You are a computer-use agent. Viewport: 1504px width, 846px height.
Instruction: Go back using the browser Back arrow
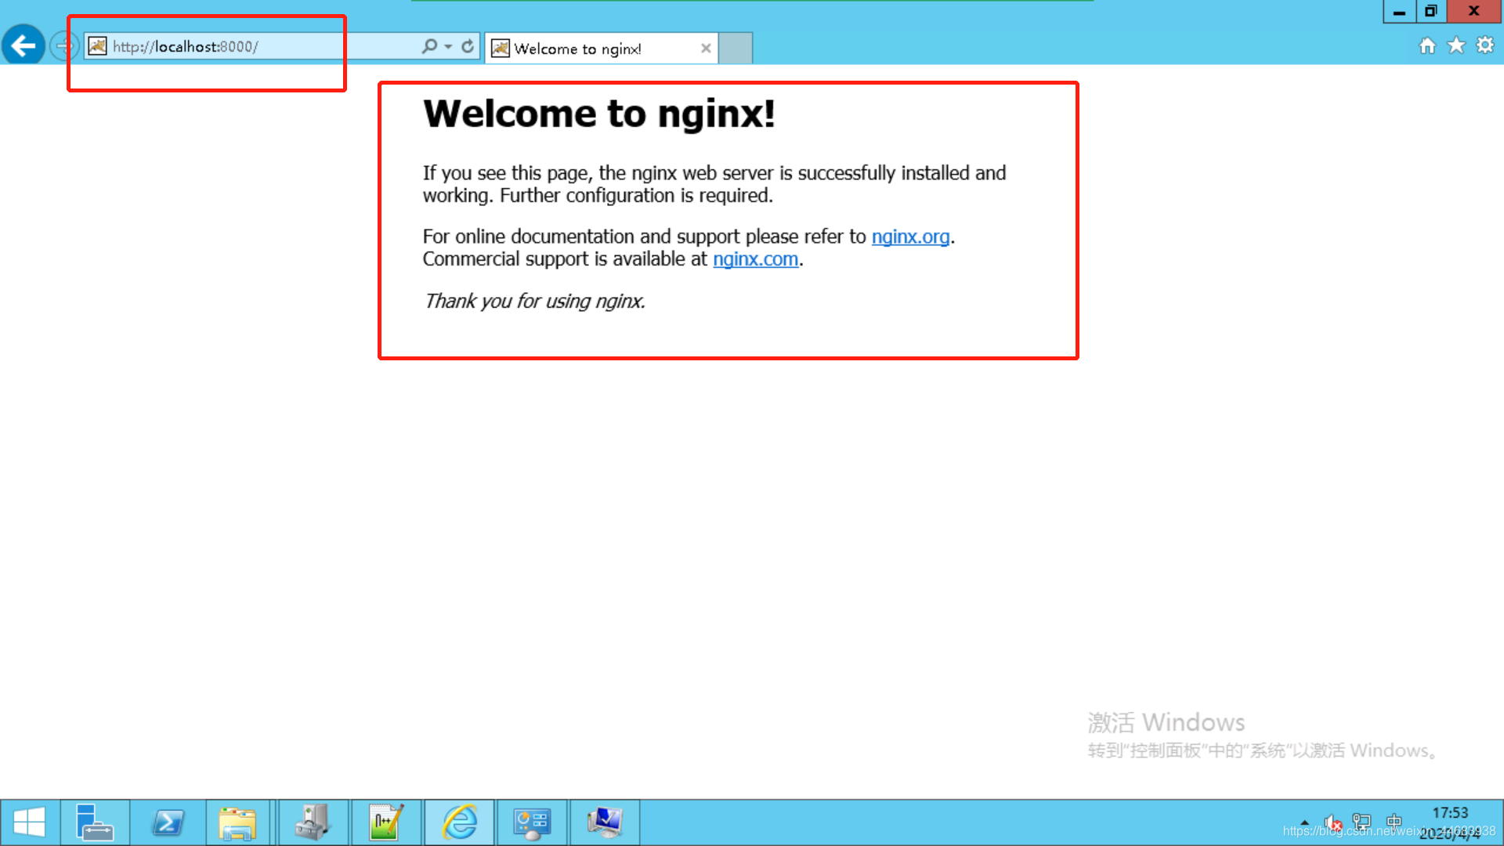pos(23,45)
